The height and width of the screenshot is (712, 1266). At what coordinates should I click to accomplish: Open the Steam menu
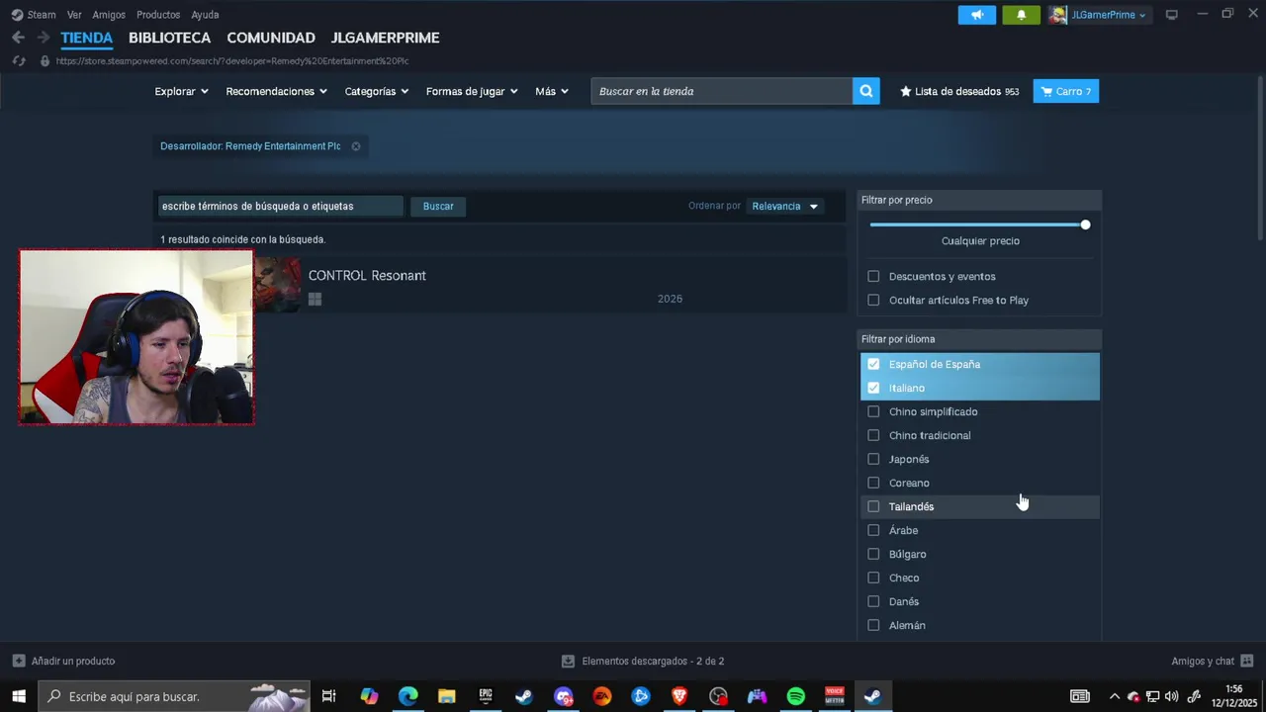pyautogui.click(x=34, y=15)
